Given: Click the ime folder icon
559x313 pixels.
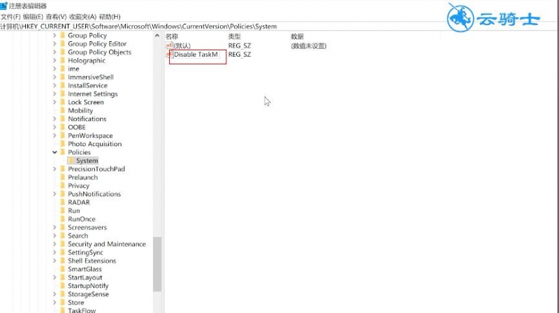Looking at the screenshot, I should point(63,68).
